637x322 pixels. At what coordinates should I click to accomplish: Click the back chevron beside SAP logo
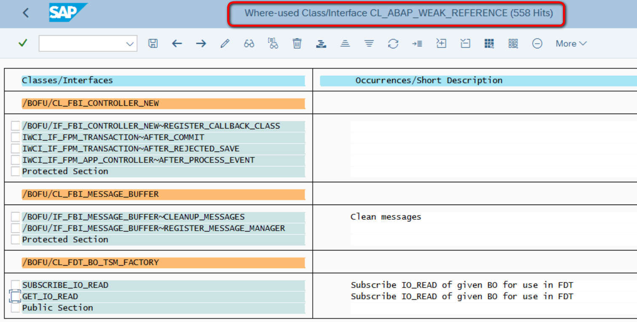tap(26, 13)
